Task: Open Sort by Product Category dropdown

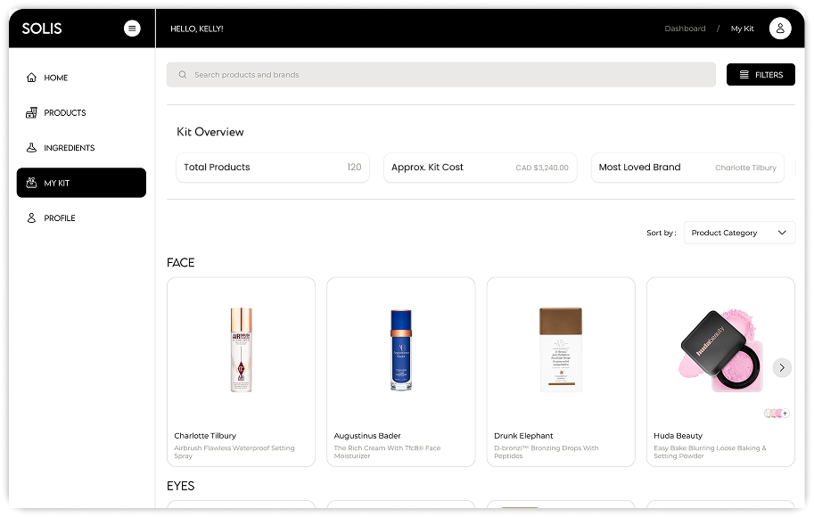Action: [739, 233]
